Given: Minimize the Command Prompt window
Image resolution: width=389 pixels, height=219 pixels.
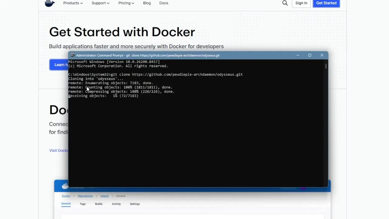Looking at the screenshot, I should tap(298, 55).
